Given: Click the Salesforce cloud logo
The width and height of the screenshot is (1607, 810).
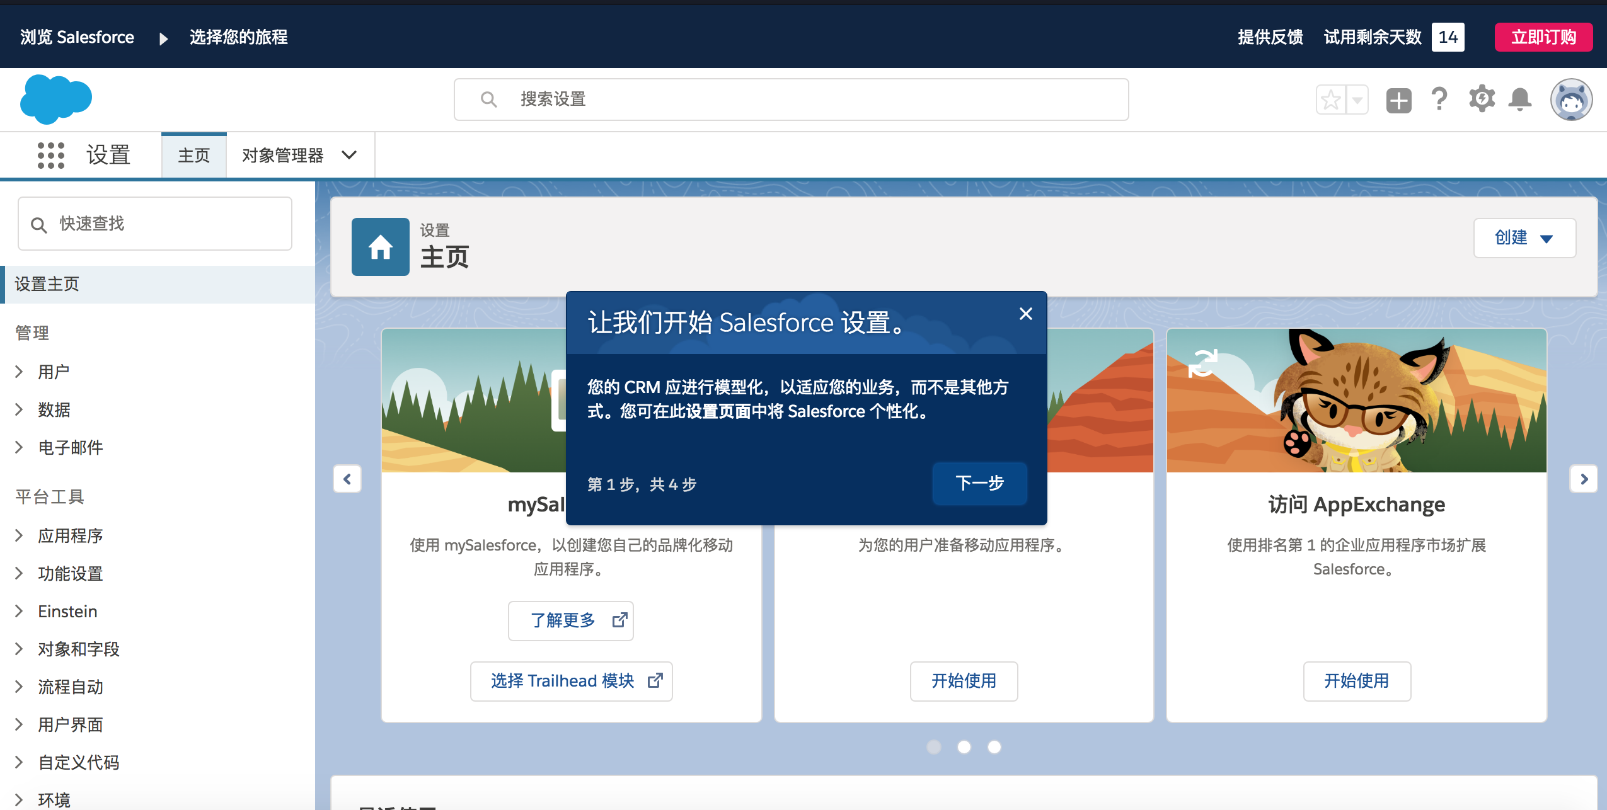Looking at the screenshot, I should click(x=56, y=99).
